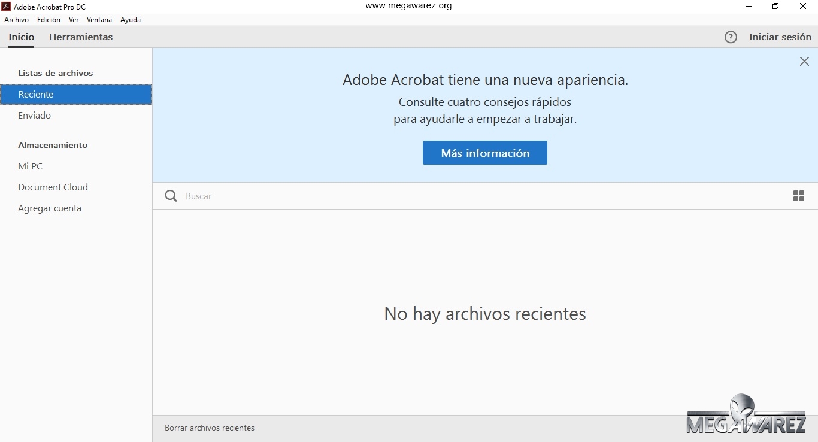This screenshot has height=442, width=818.
Task: Switch to the Herramientas tab
Action: point(81,37)
